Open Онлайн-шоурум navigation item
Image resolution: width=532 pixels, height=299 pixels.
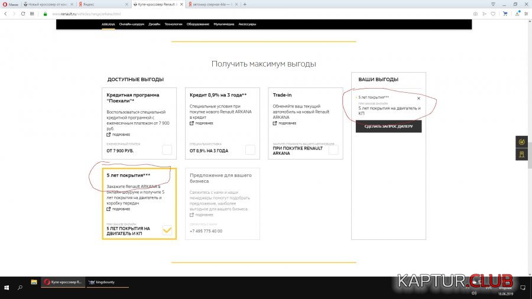coord(132,24)
